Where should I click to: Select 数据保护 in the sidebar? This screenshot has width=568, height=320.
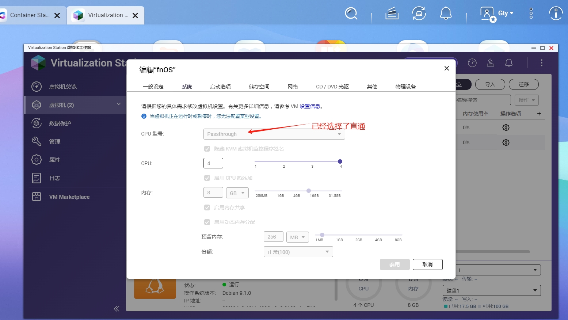pyautogui.click(x=60, y=123)
